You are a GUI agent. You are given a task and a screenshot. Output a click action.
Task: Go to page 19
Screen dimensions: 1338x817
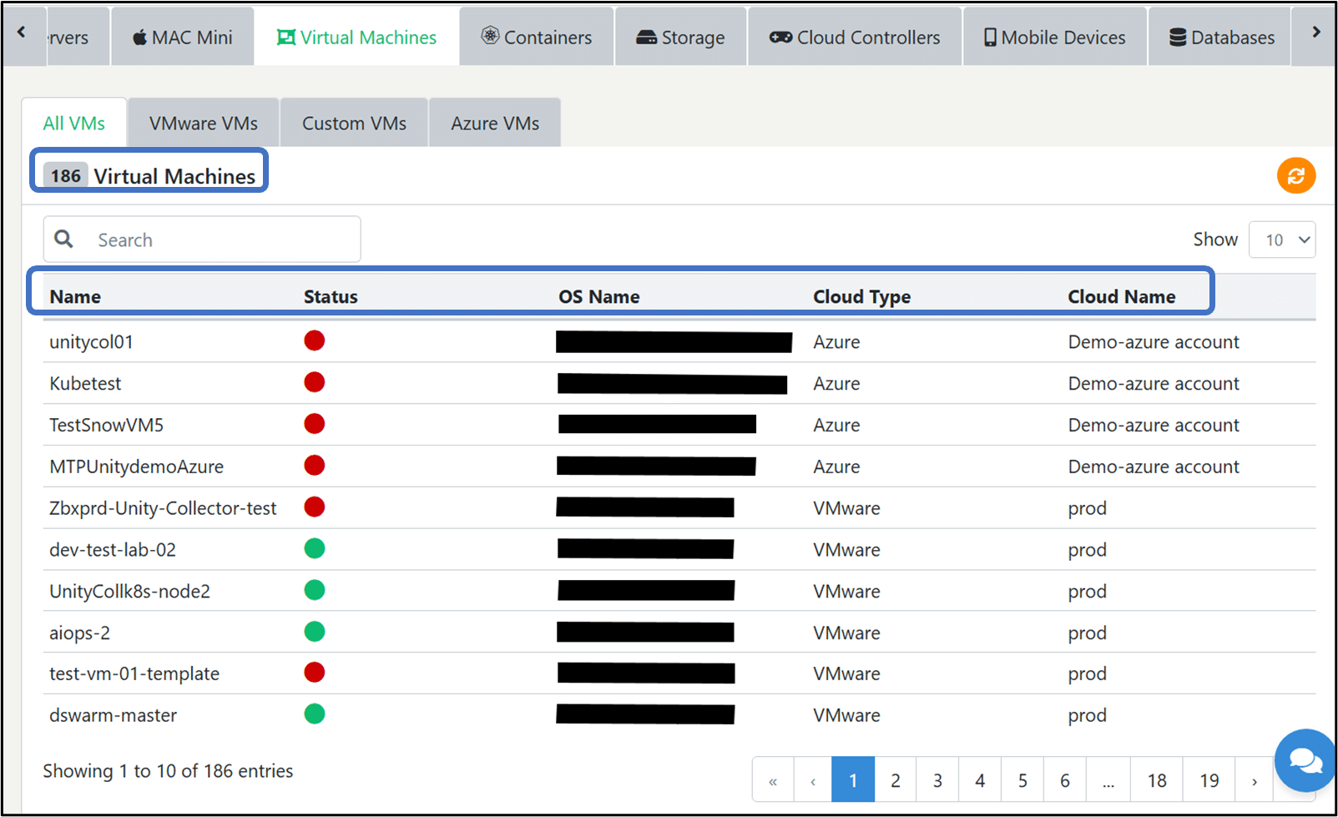(1209, 781)
